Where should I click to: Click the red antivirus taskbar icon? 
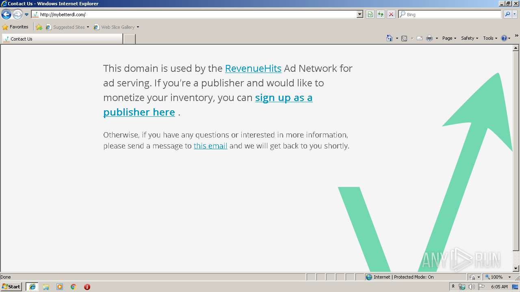tap(87, 287)
